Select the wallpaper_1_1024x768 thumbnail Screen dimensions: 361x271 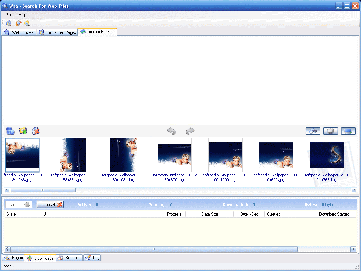(x=22, y=155)
